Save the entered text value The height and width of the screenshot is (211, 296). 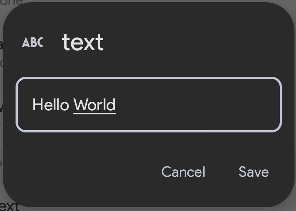point(253,172)
